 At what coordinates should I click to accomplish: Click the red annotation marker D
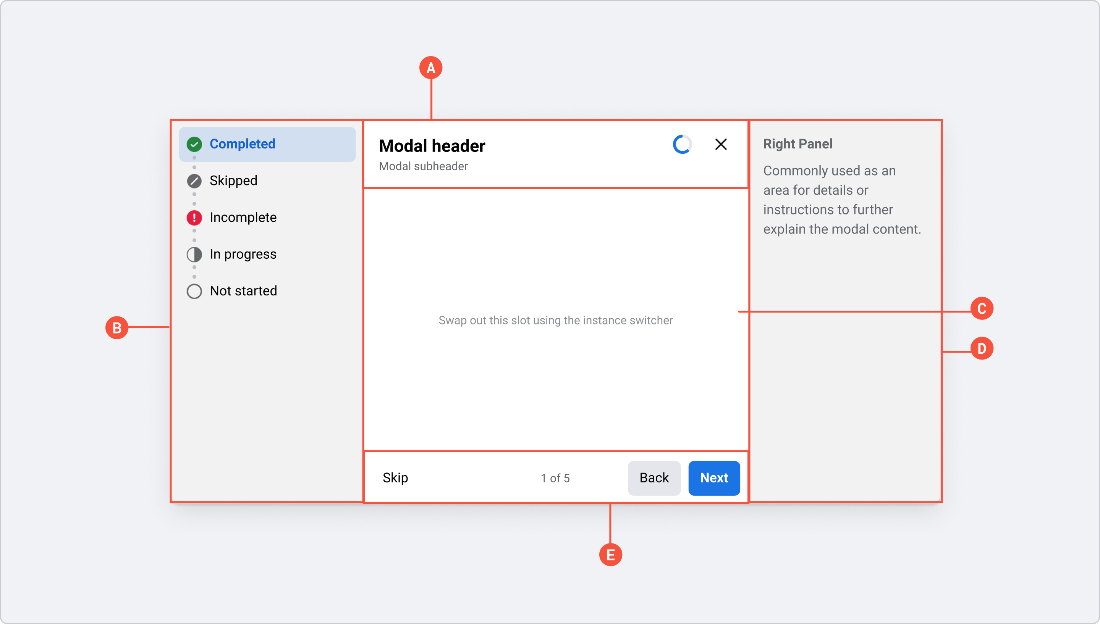click(982, 348)
